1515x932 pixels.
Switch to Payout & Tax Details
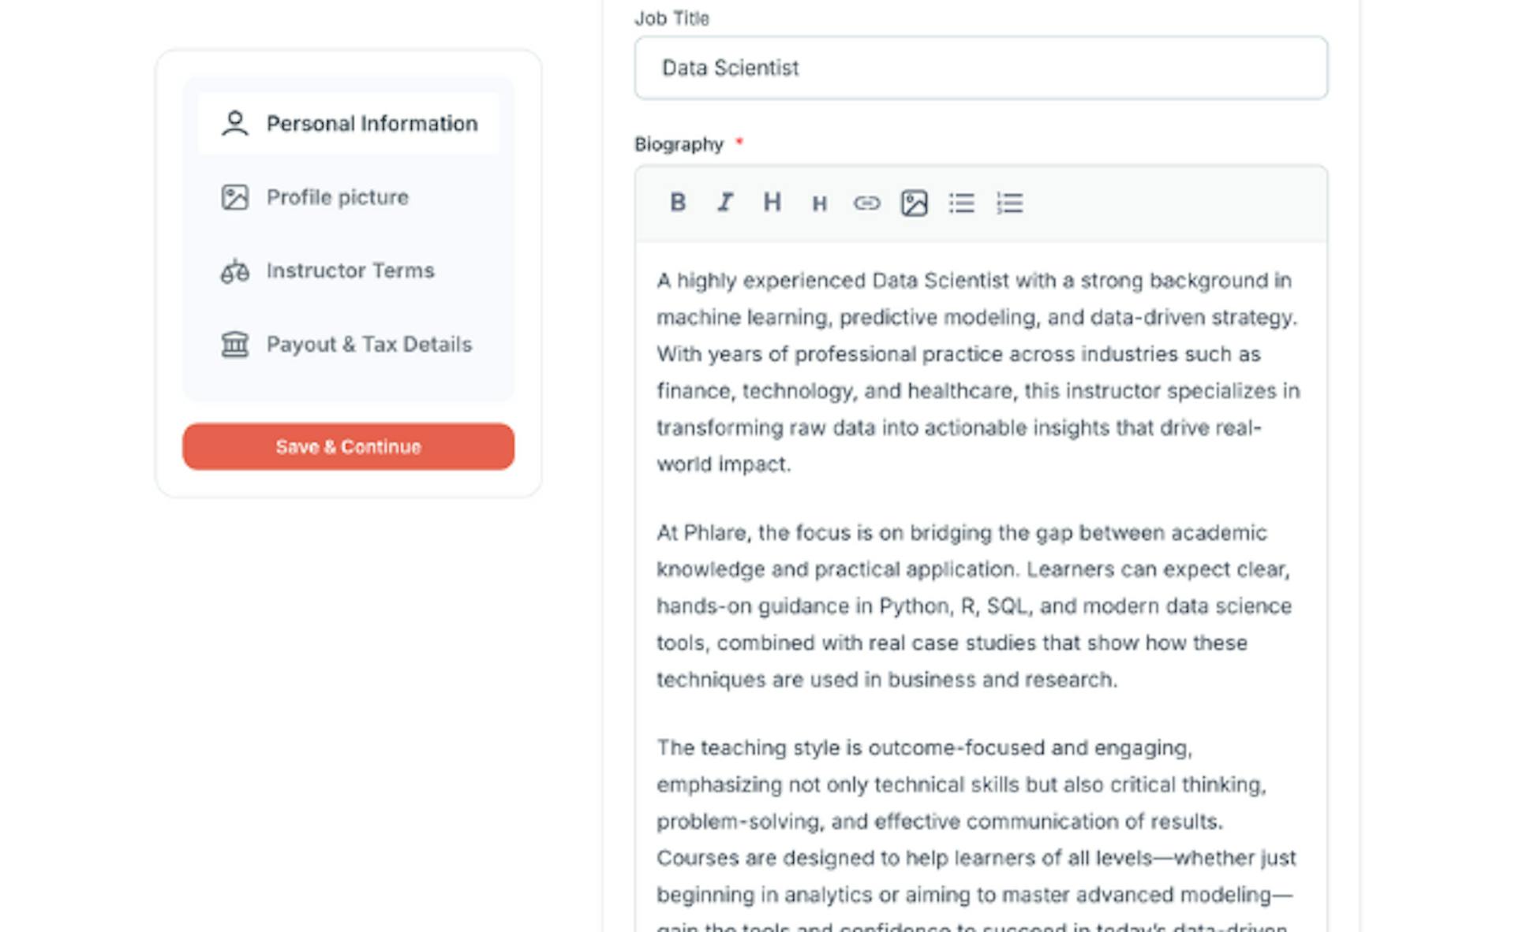tap(368, 345)
